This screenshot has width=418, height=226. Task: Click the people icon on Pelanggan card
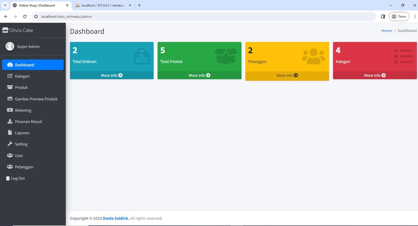point(313,56)
